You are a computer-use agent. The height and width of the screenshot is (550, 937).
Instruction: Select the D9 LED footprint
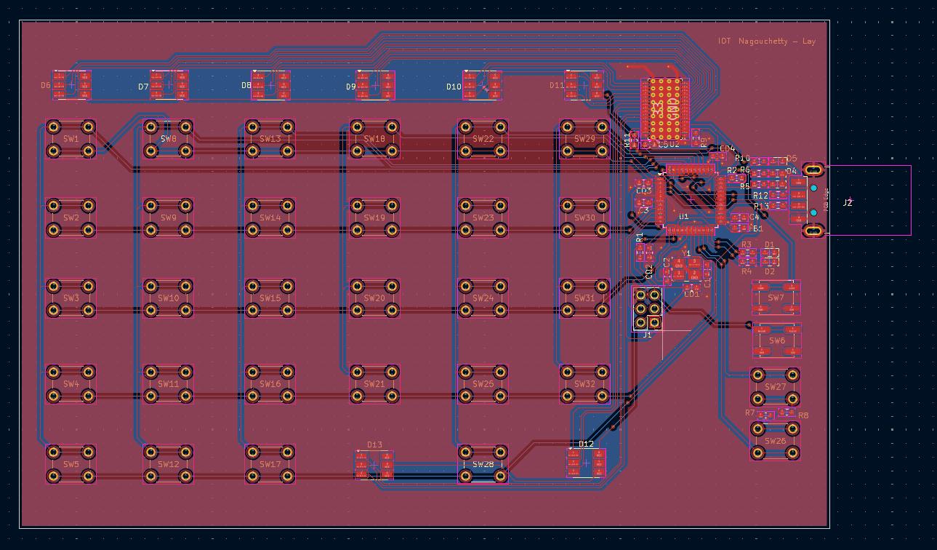coord(375,85)
